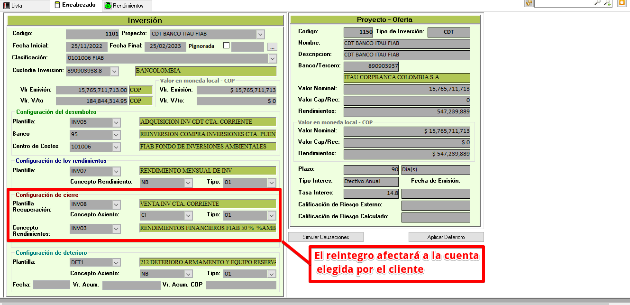Click the Tasa Interes field

tap(371, 194)
